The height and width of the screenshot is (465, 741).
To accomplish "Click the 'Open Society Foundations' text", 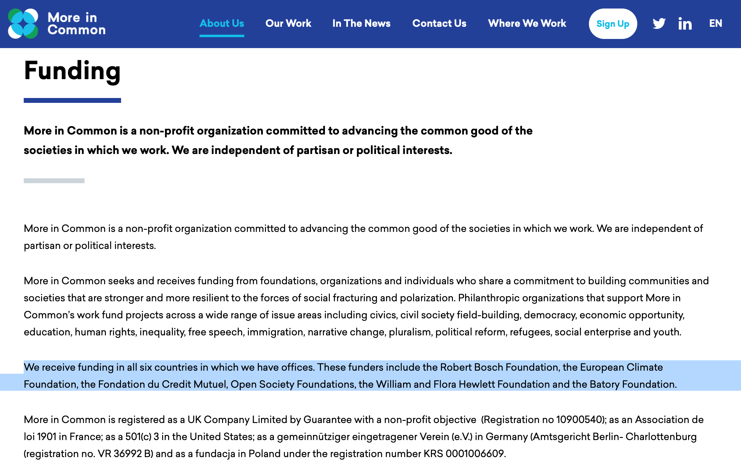I will (x=292, y=384).
